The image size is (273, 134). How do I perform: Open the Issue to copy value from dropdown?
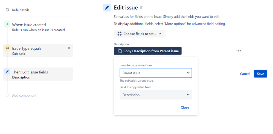click(x=156, y=73)
